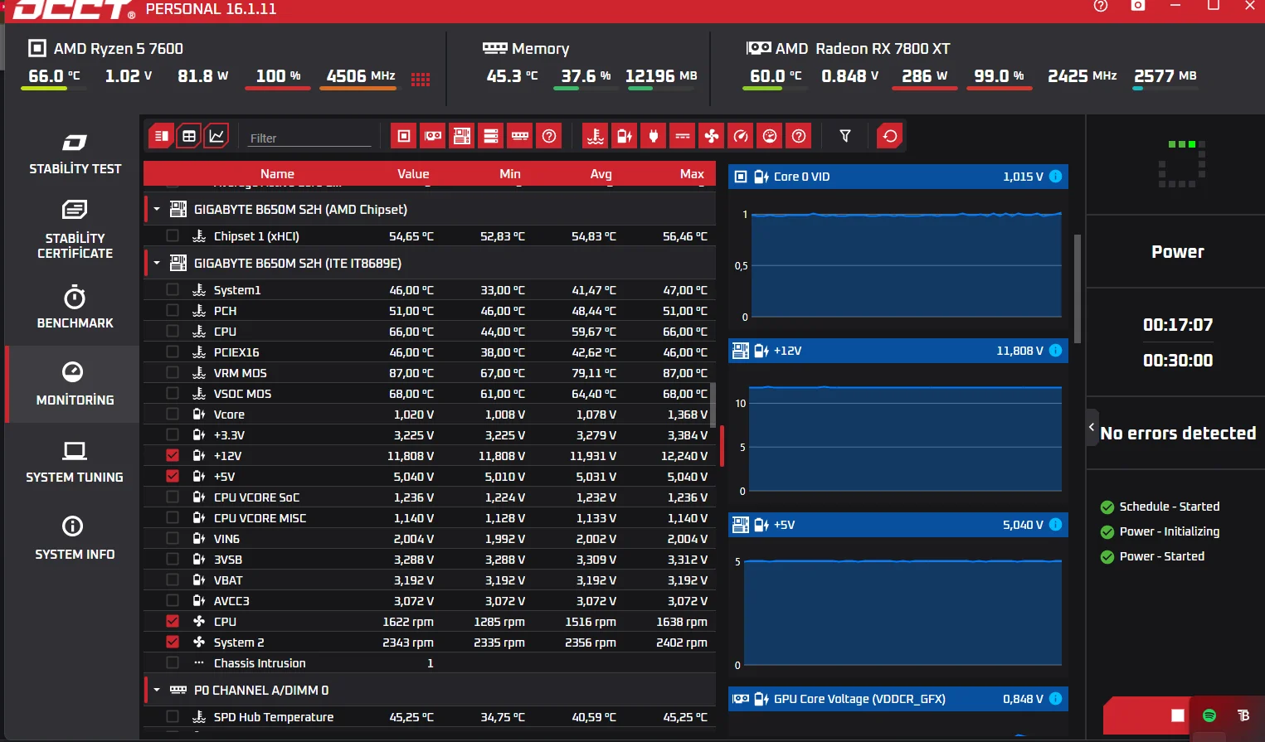This screenshot has height=742, width=1265.
Task: Show info for the +5V graph
Action: [x=1056, y=525]
